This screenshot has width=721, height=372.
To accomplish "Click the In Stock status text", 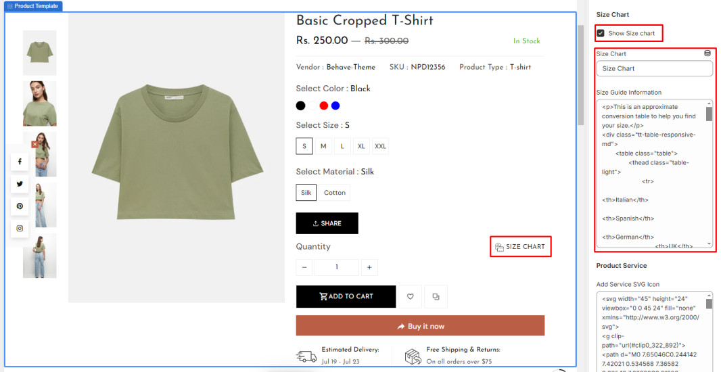I will [526, 41].
